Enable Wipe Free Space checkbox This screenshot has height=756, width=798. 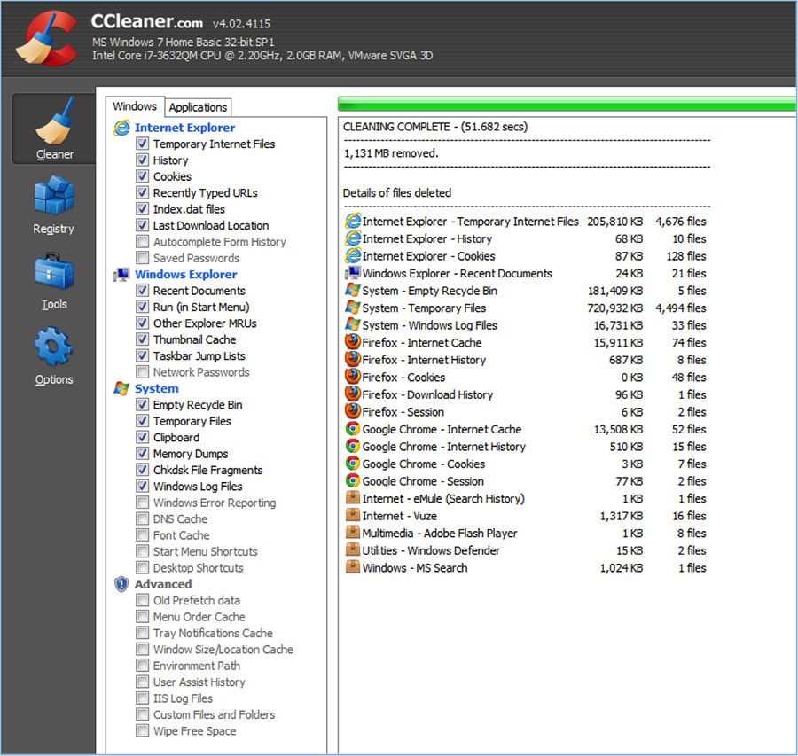143,731
